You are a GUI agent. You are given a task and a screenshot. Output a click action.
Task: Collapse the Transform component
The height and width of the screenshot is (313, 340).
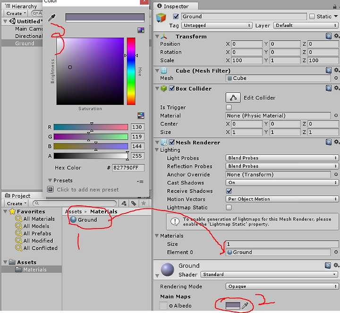pyautogui.click(x=157, y=36)
